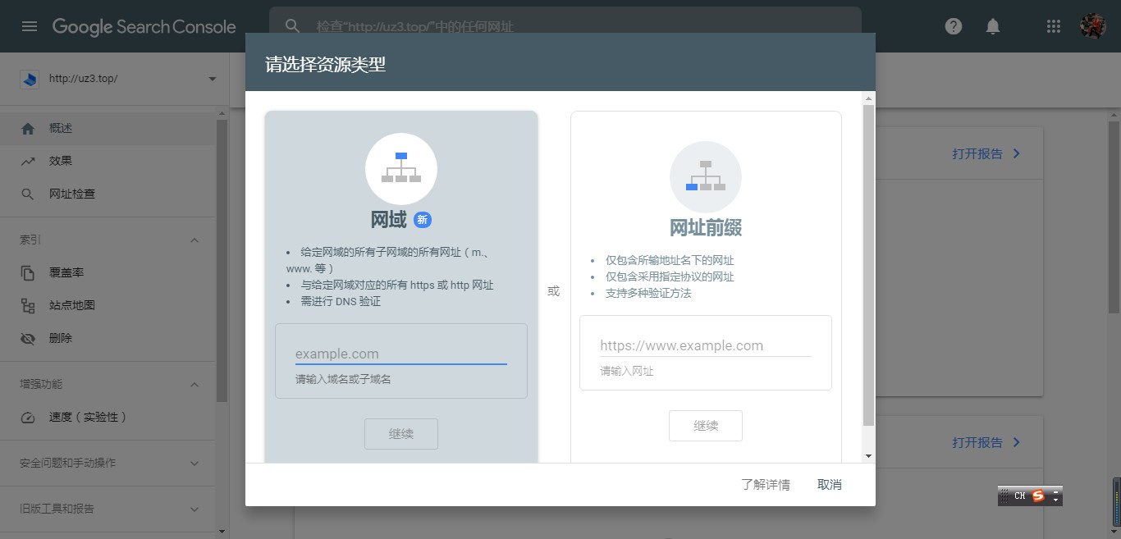The image size is (1121, 539).
Task: Click the upper 打开报告 link
Action: [986, 153]
